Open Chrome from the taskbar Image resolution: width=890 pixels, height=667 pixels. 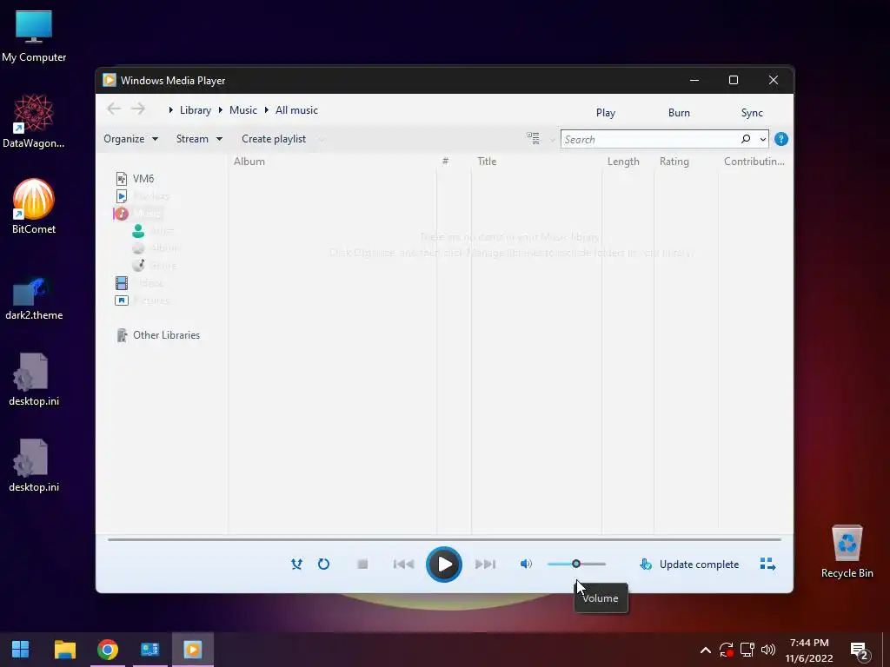pyautogui.click(x=107, y=650)
